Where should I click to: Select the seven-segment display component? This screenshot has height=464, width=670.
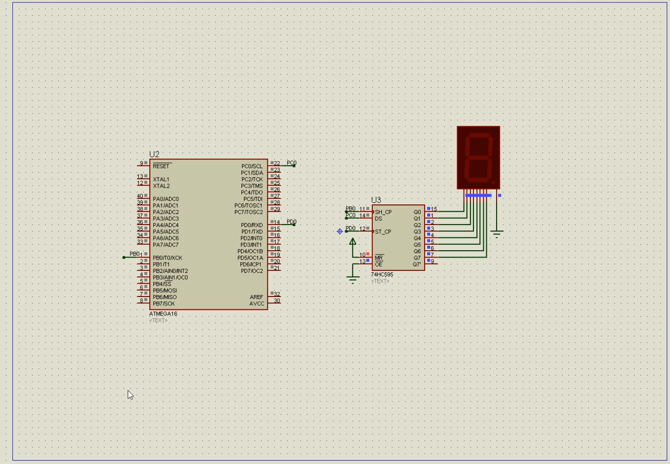coord(478,158)
